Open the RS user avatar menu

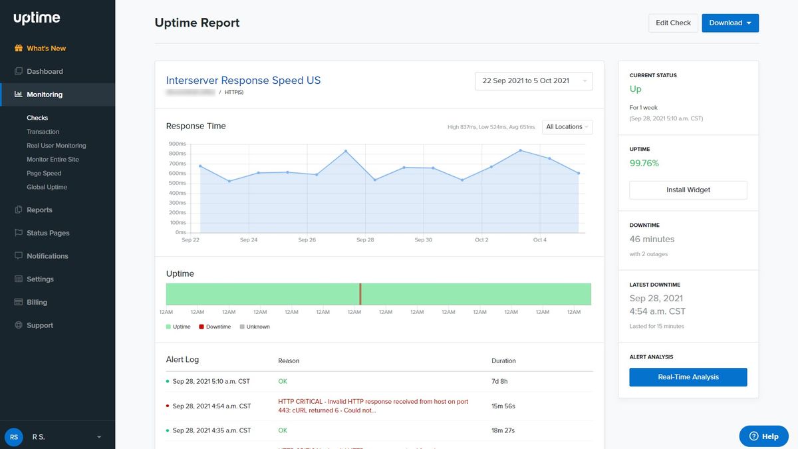[x=13, y=436]
